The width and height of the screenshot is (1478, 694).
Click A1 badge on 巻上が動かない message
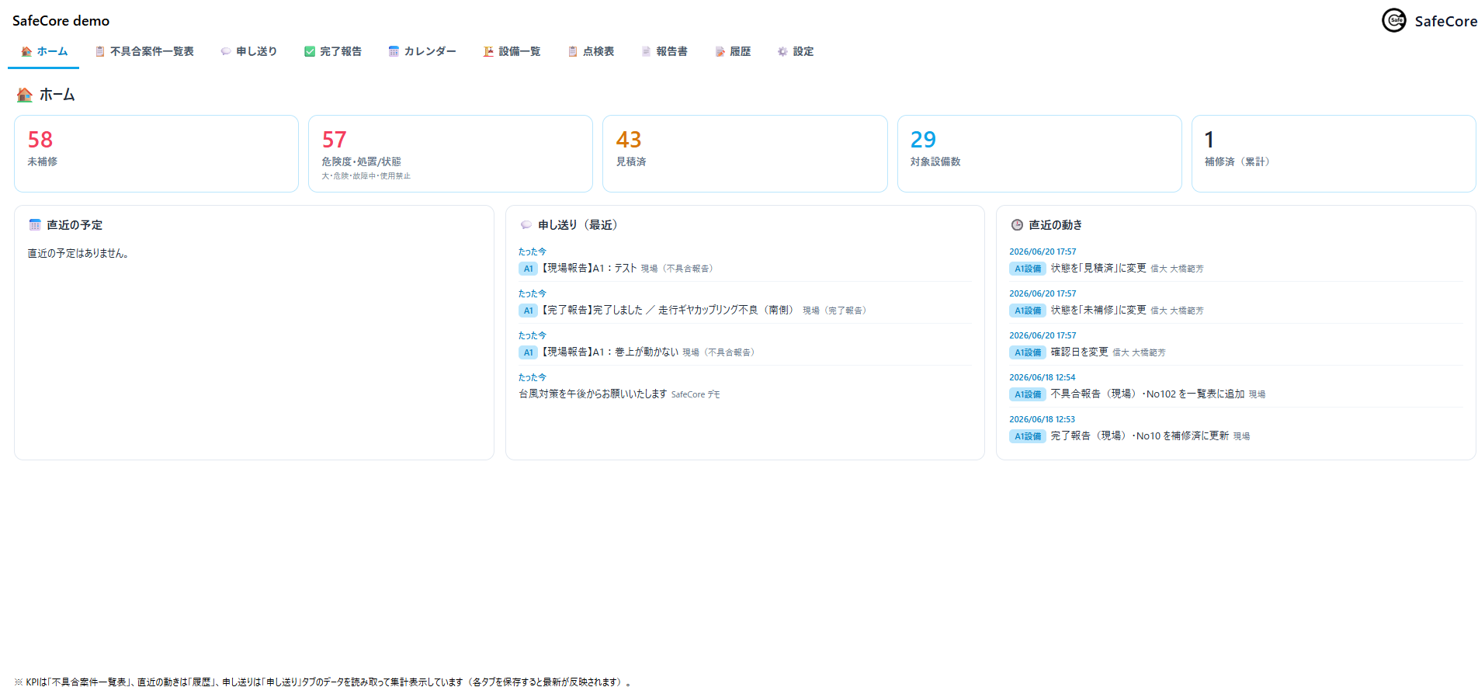(528, 352)
